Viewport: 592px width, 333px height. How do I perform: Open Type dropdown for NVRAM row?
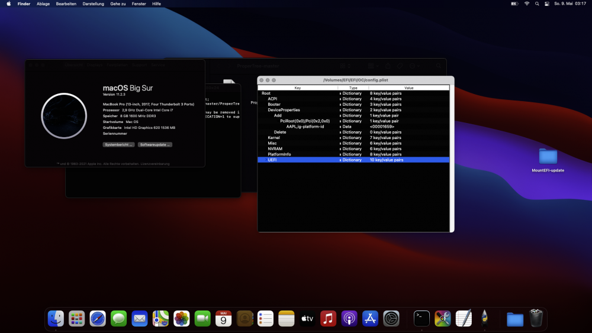pyautogui.click(x=340, y=149)
